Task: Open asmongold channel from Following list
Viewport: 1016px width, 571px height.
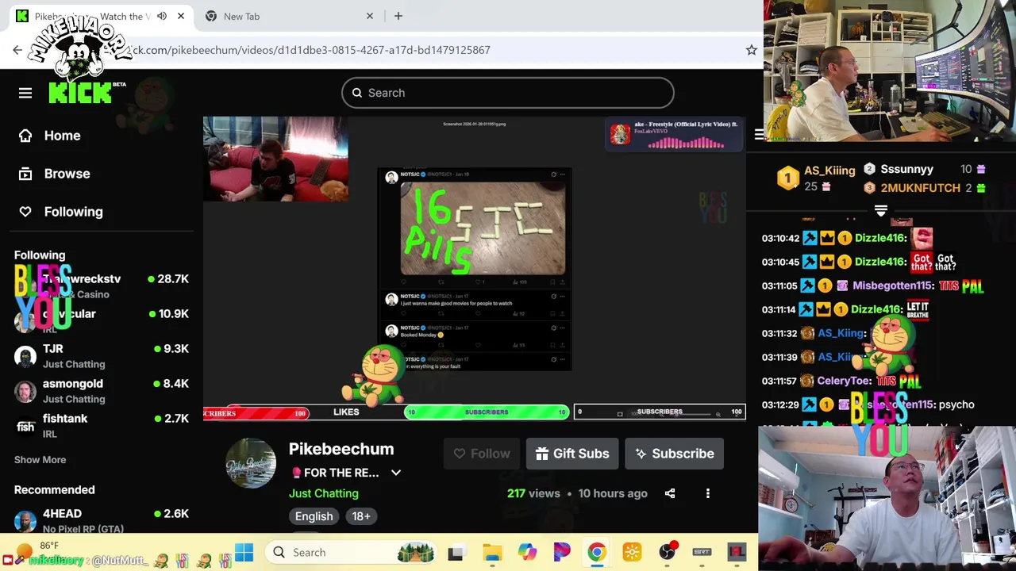Action: point(102,391)
